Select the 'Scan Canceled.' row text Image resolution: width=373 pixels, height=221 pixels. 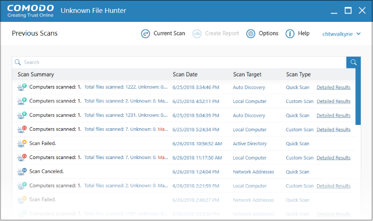[46, 171]
